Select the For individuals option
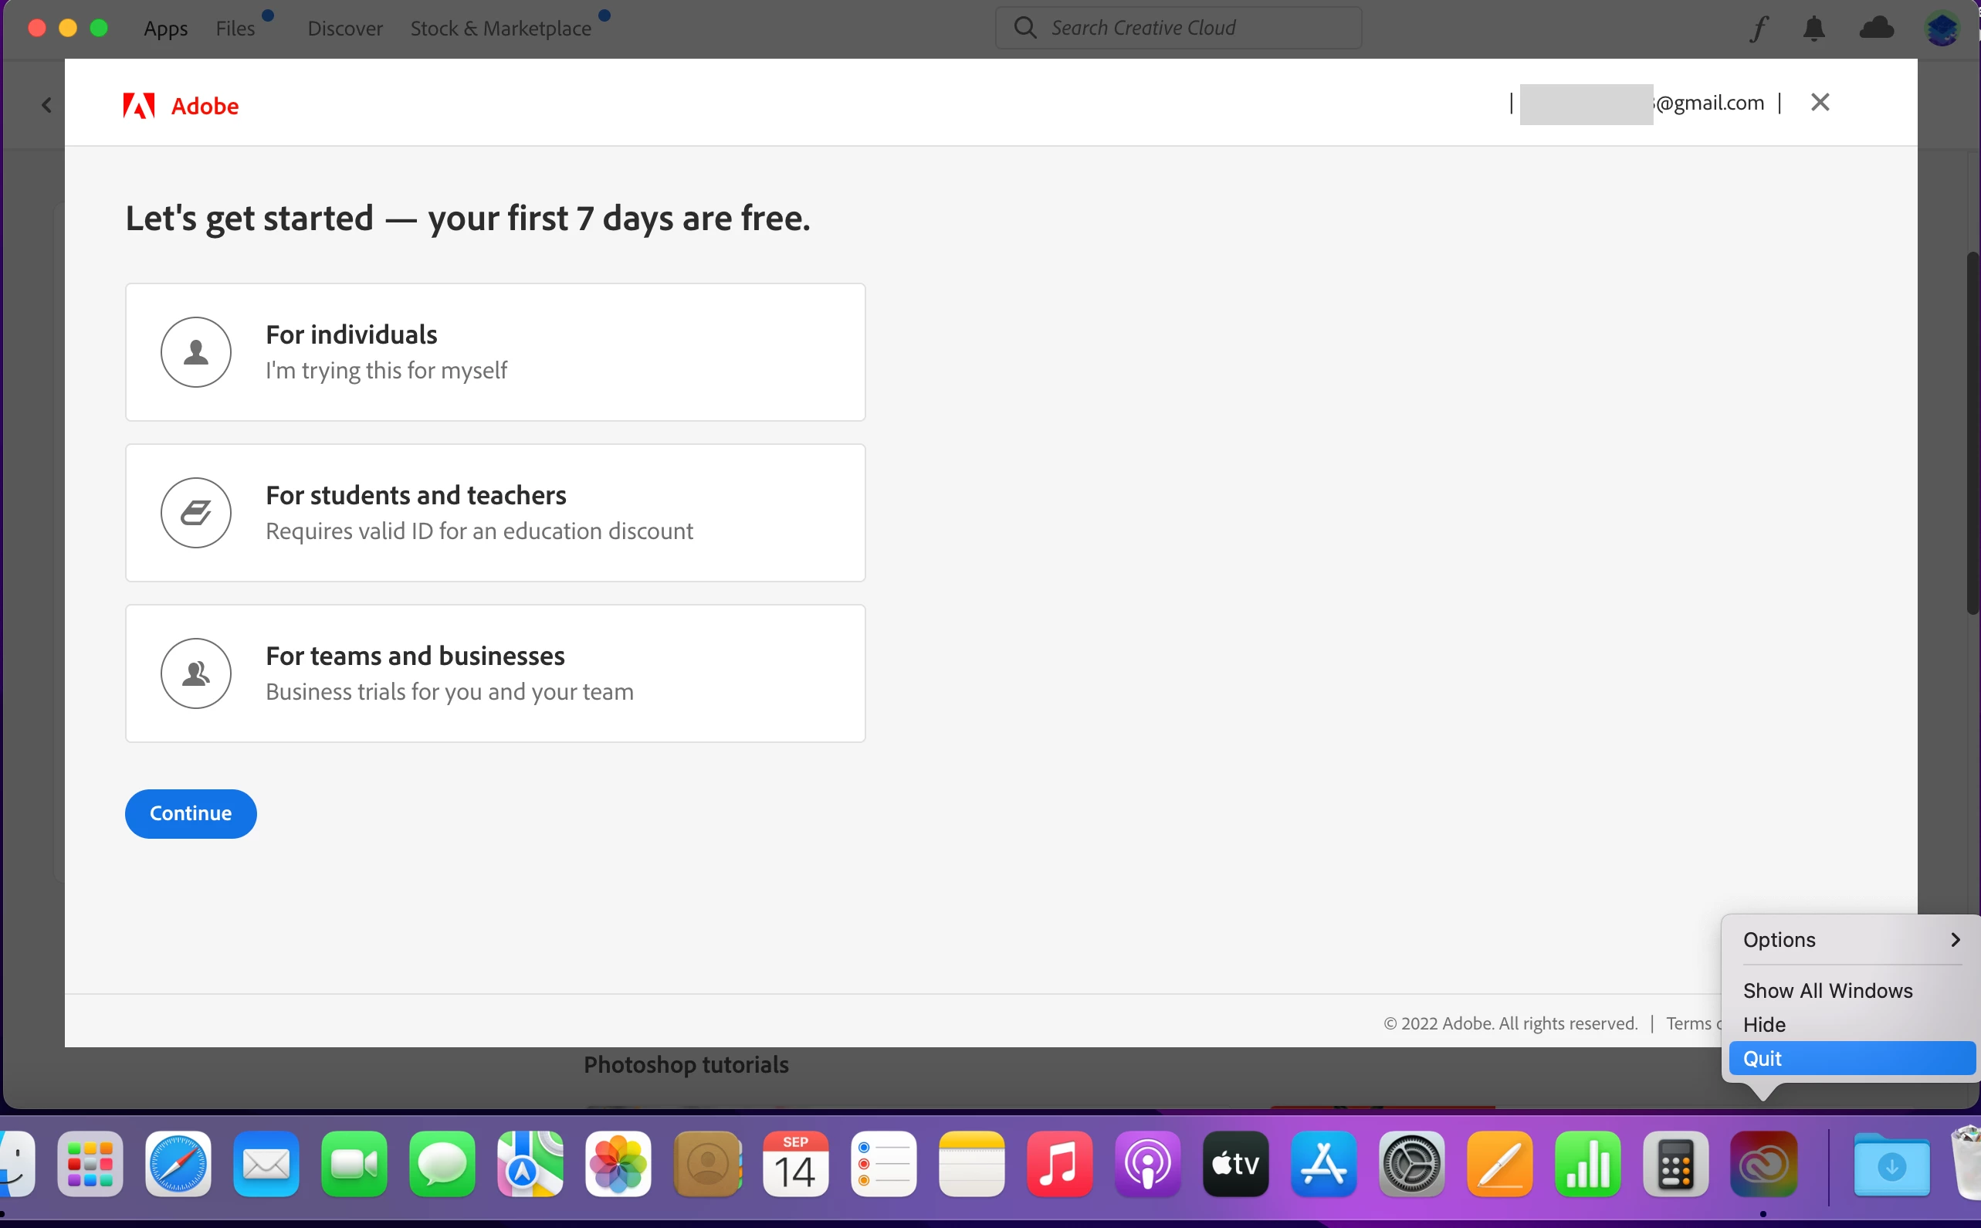This screenshot has height=1228, width=1981. [496, 351]
